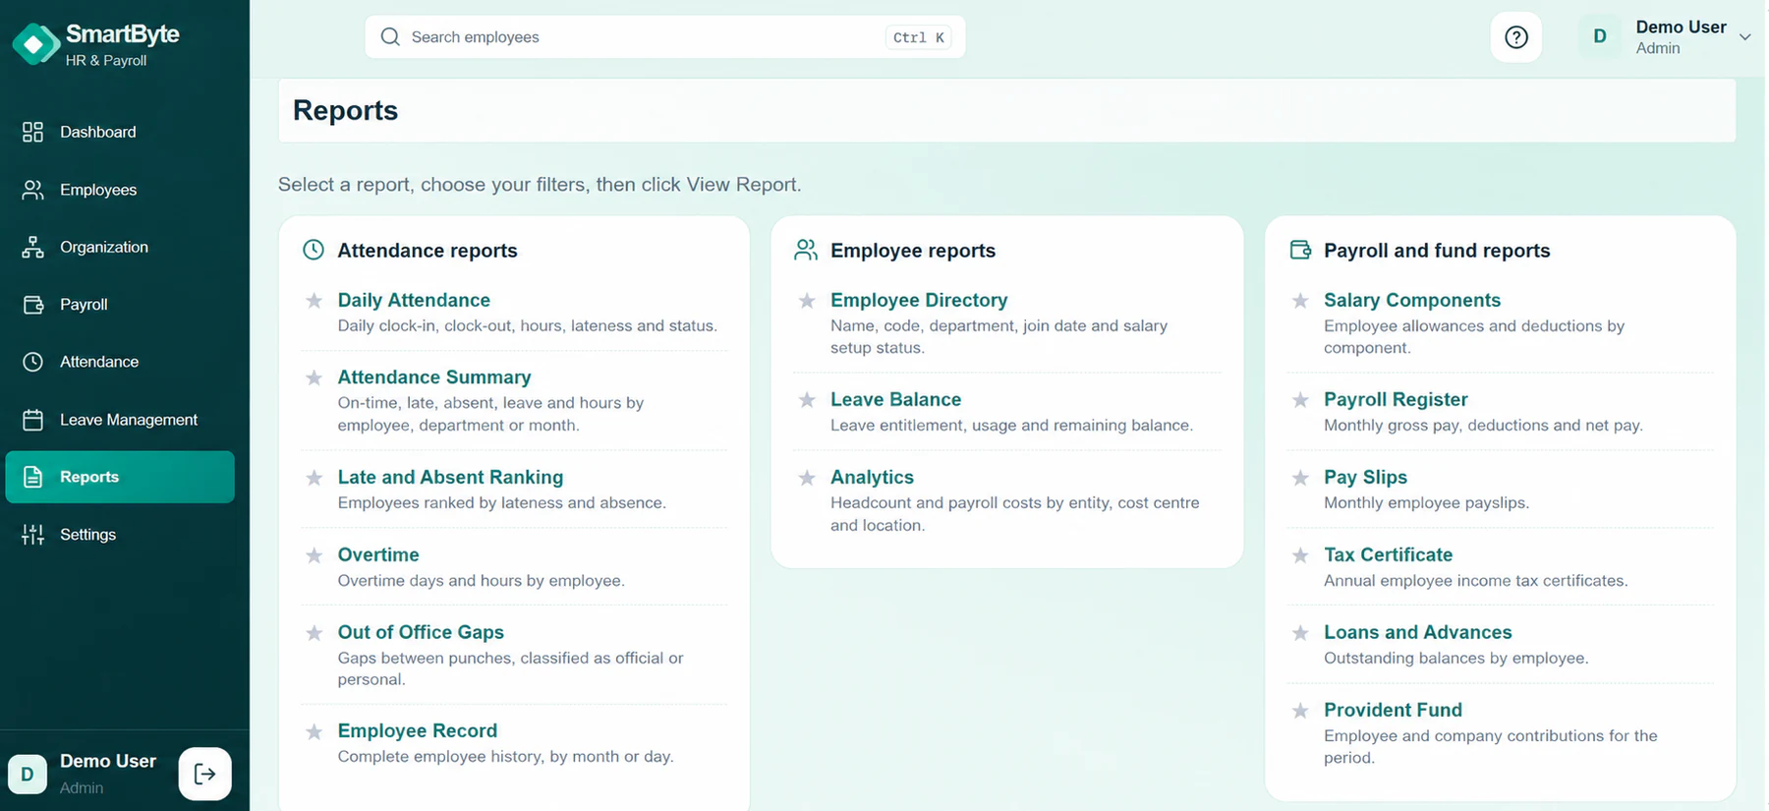Viewport: 1769px width, 811px height.
Task: Open the Attendance Summary report
Action: click(434, 377)
